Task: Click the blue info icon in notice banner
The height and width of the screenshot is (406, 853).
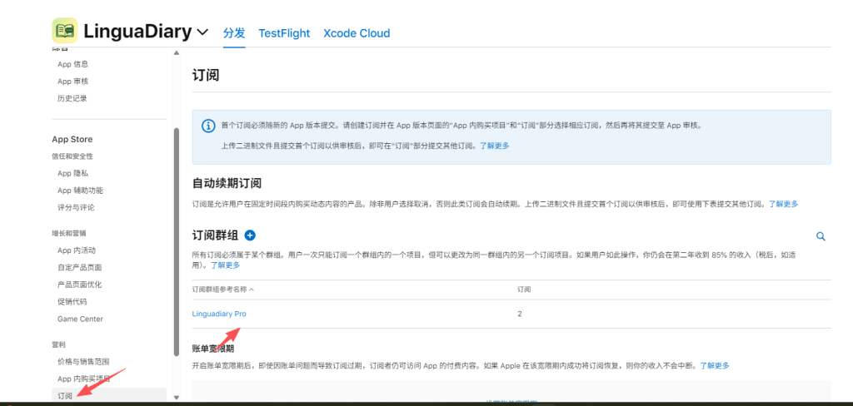Action: (x=208, y=126)
